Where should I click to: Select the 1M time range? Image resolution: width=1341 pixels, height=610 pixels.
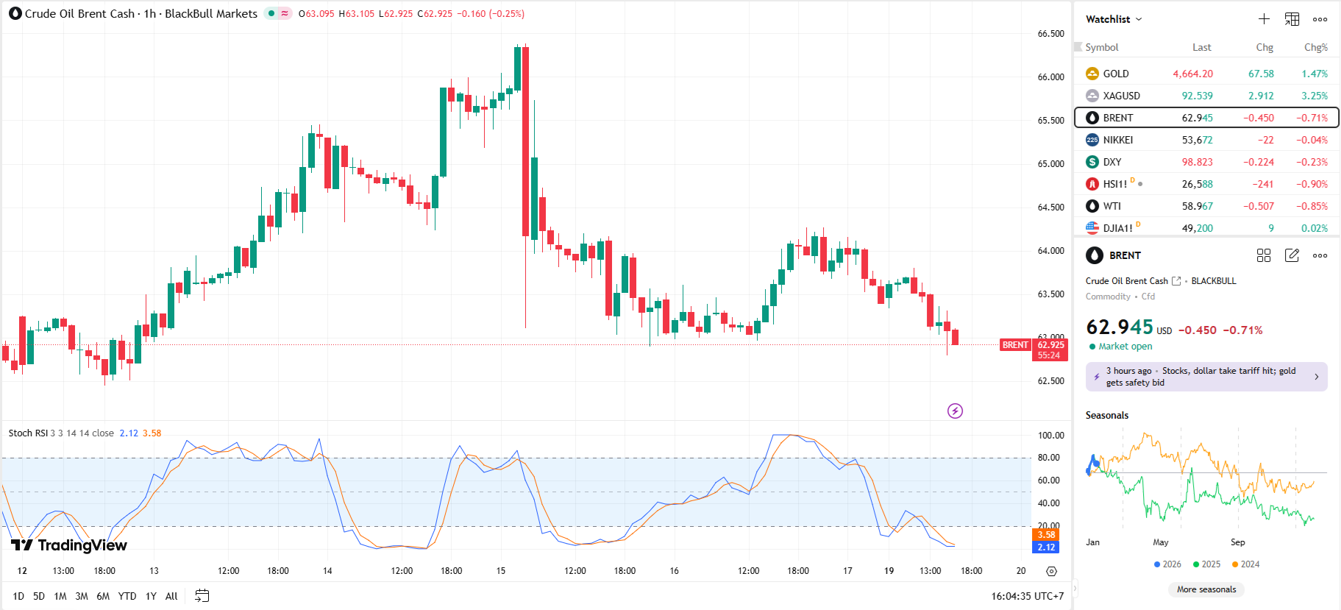tap(60, 596)
